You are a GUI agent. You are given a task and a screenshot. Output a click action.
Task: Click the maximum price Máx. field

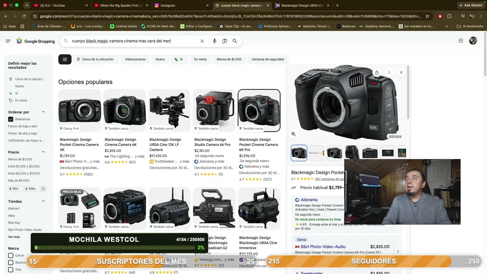click(x=32, y=189)
